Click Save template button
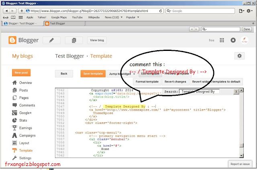 tap(93, 74)
